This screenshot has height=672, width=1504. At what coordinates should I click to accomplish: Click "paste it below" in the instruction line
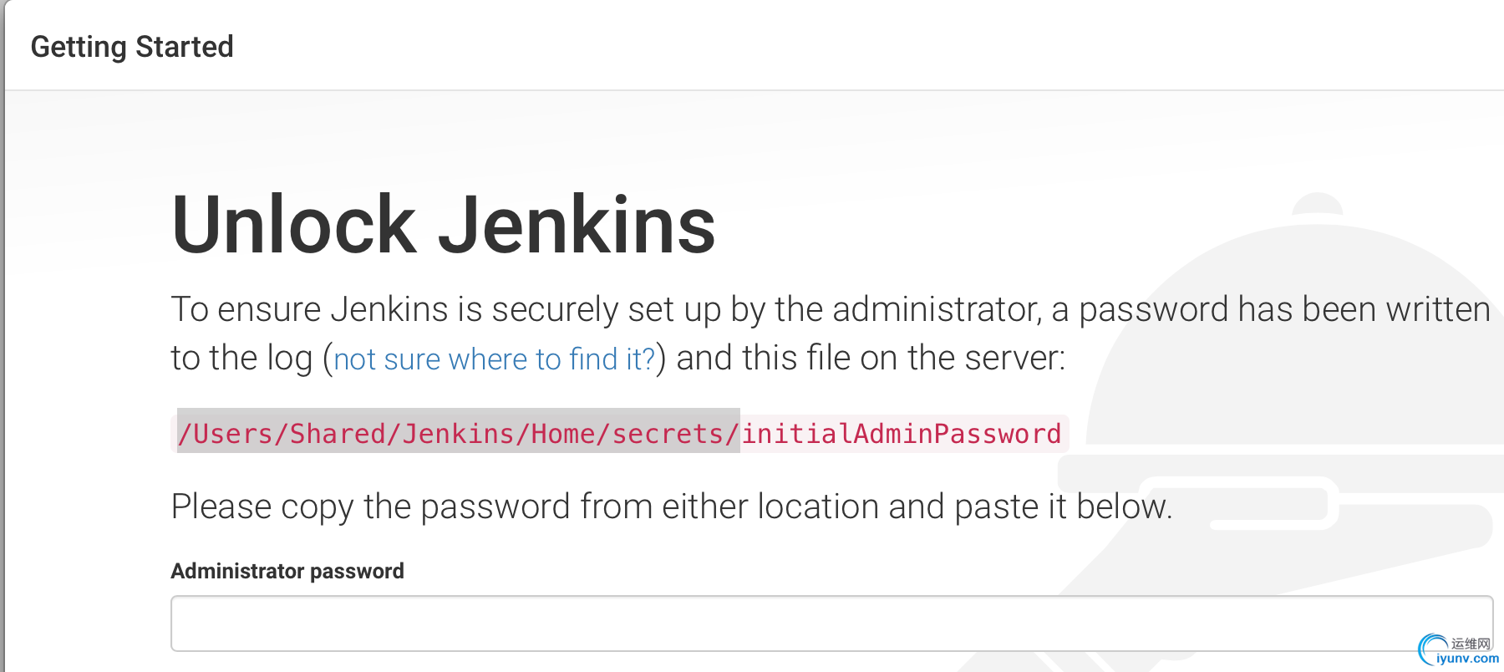click(1063, 507)
